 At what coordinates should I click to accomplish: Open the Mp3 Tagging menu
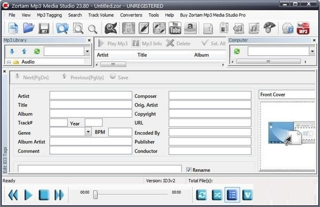click(x=50, y=15)
